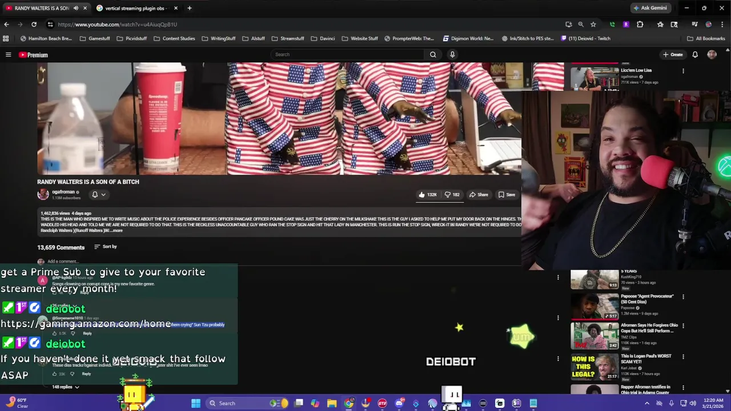Open the Gamestuff bookmarks folder
The height and width of the screenshot is (411, 731).
pyautogui.click(x=95, y=39)
